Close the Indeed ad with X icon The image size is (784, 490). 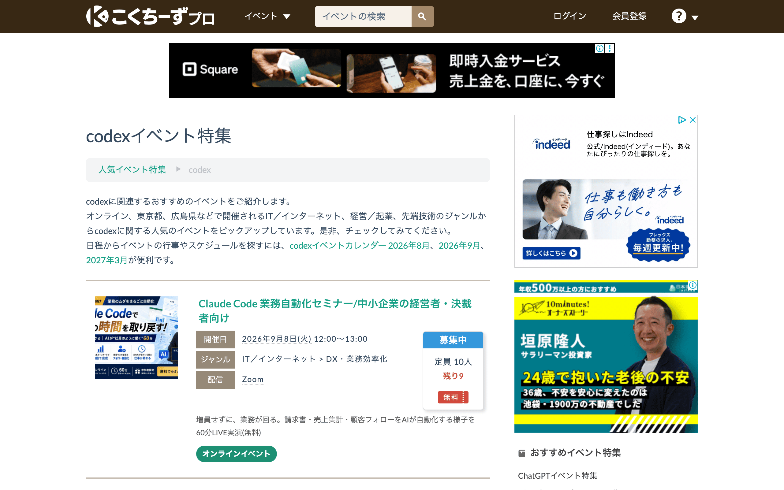(x=693, y=120)
